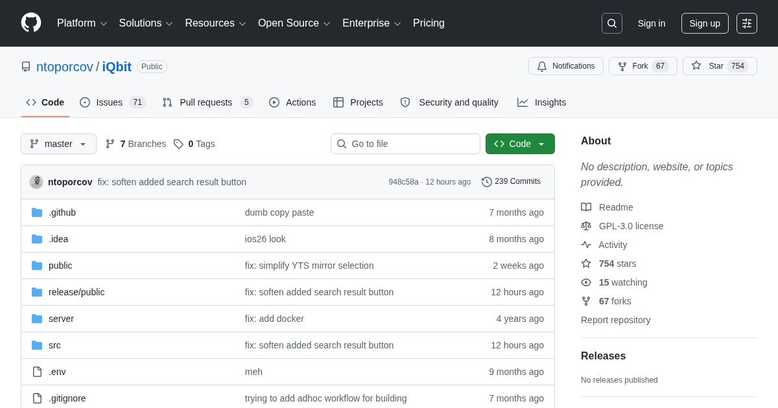Click the GitHub logo icon
The height and width of the screenshot is (408, 778).
click(31, 23)
